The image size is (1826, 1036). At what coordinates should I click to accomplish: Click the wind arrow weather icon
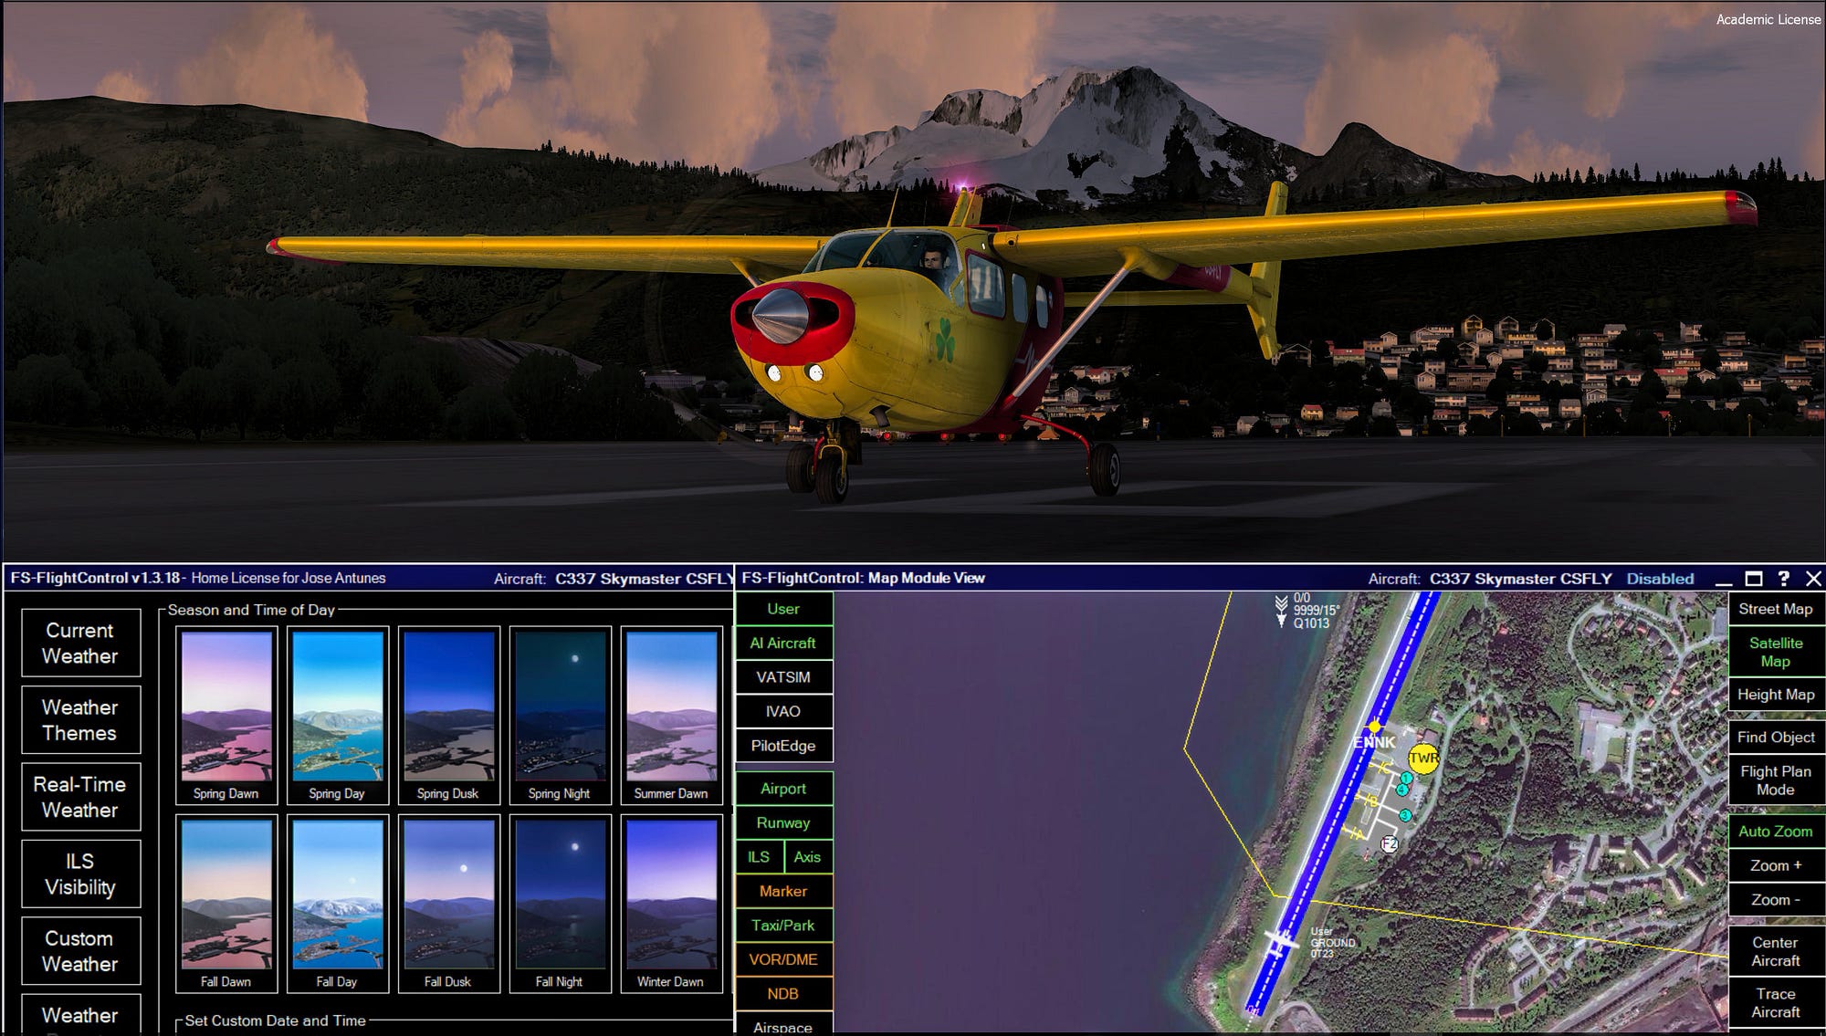pyautogui.click(x=1281, y=611)
